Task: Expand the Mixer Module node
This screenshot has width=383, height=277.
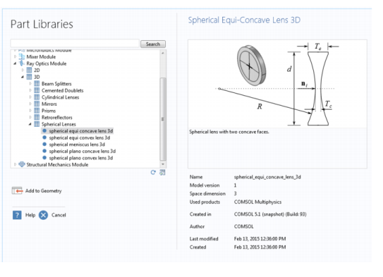Action: (x=15, y=56)
